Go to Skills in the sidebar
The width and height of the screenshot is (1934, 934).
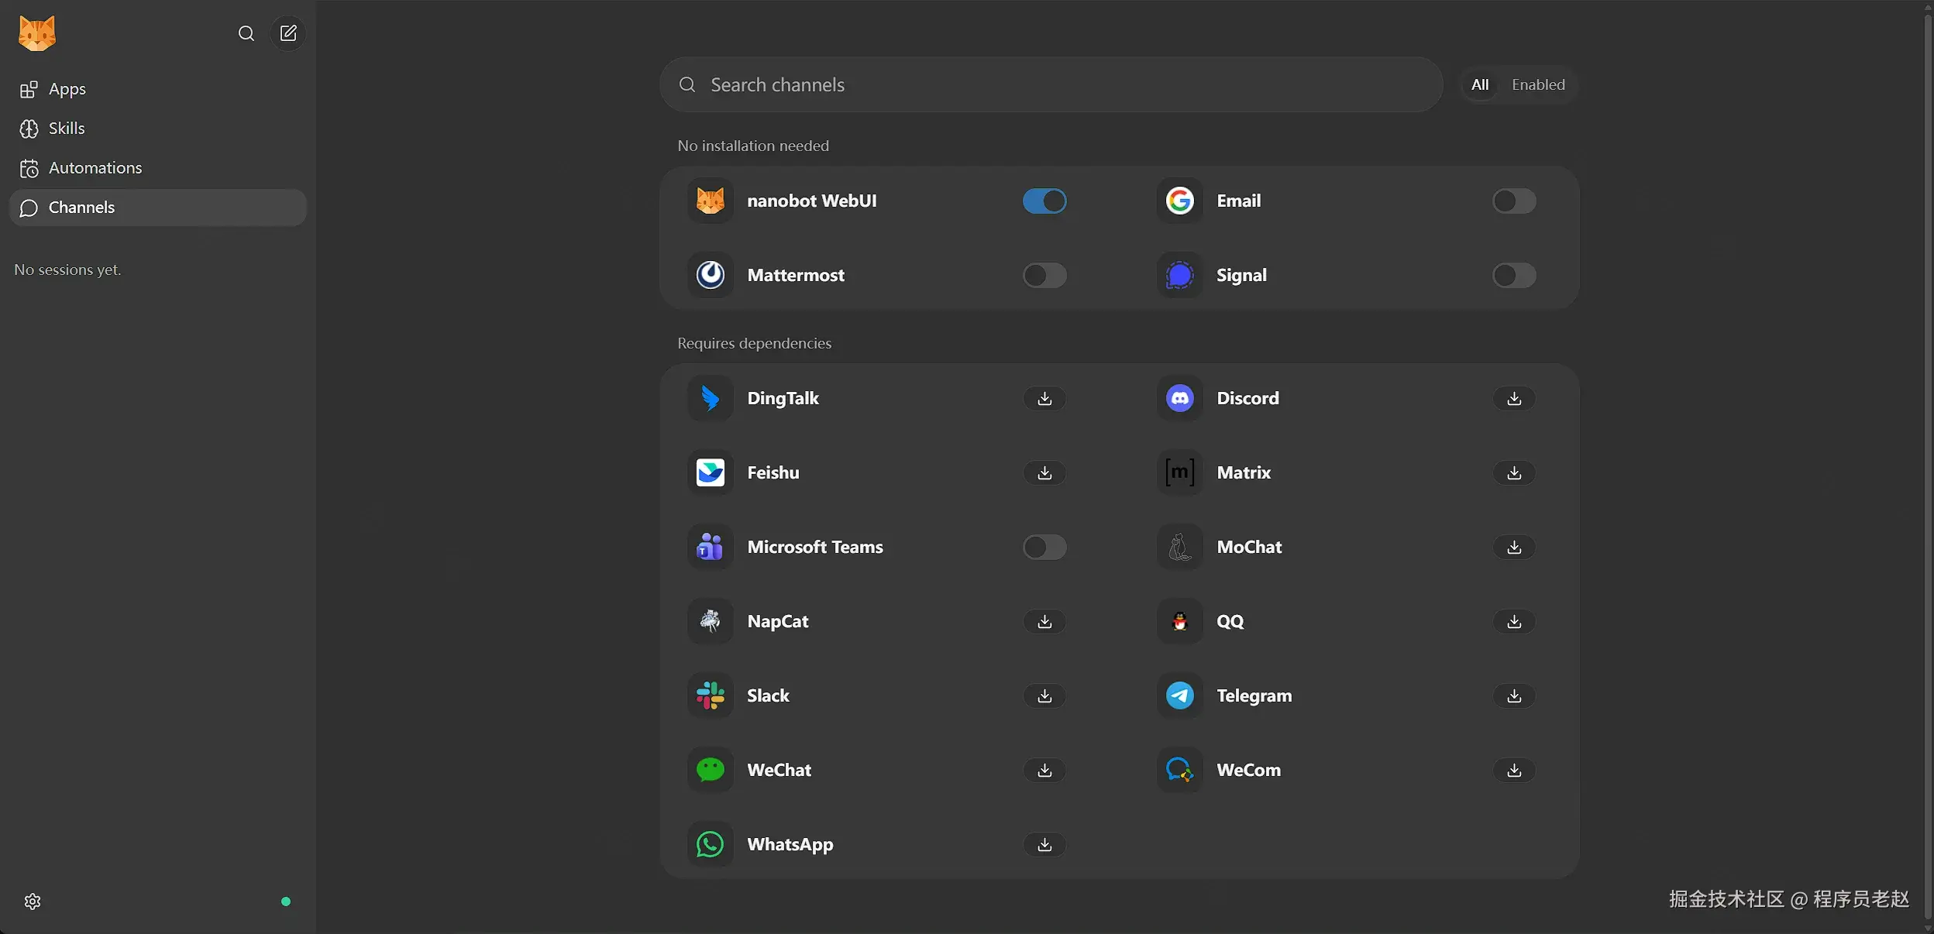pyautogui.click(x=158, y=129)
